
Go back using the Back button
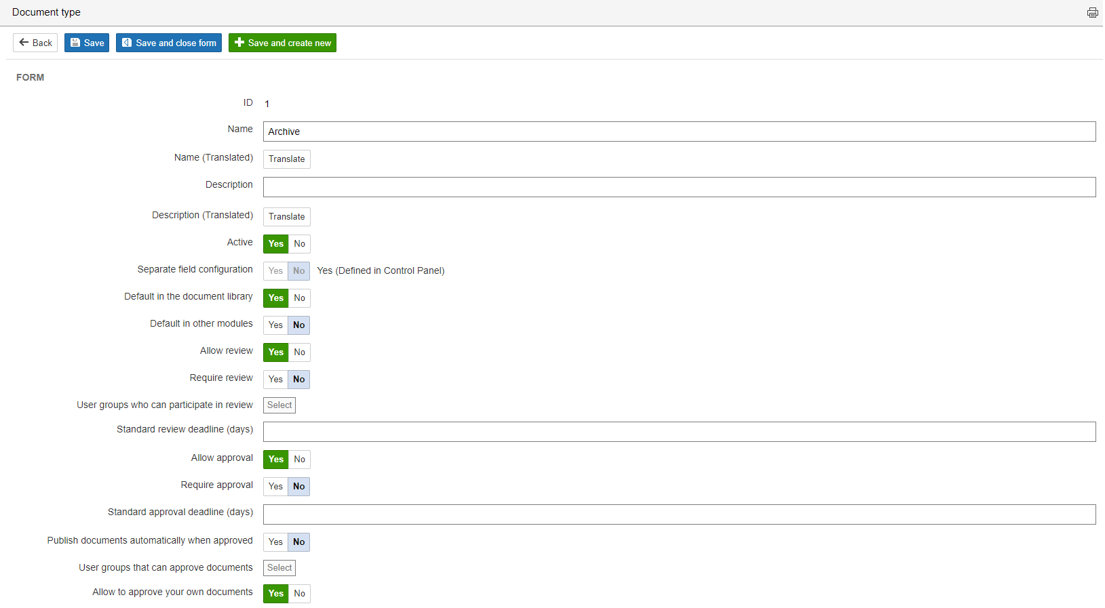tap(35, 43)
